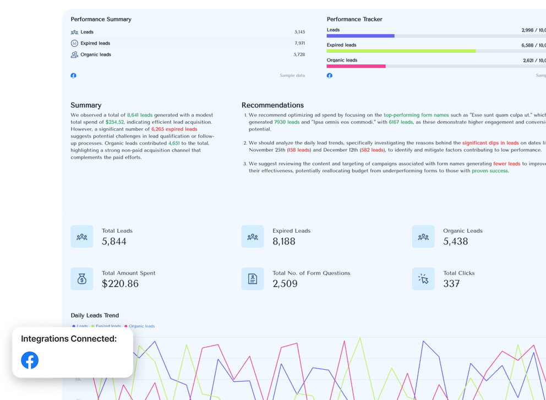The image size is (546, 400).
Task: Click the pink Organic leads progress bar
Action: 356,65
